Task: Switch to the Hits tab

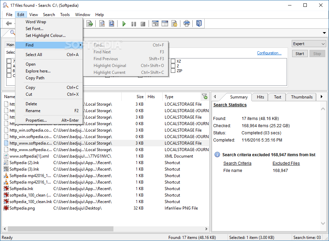Action: [260, 97]
